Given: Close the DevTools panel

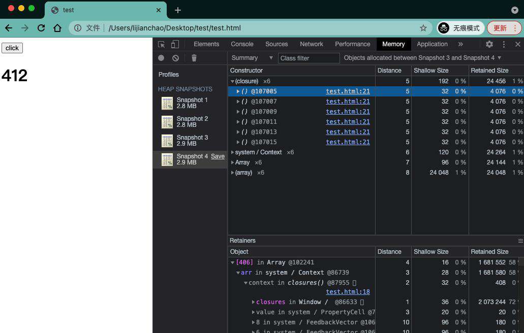Looking at the screenshot, I should 518,44.
